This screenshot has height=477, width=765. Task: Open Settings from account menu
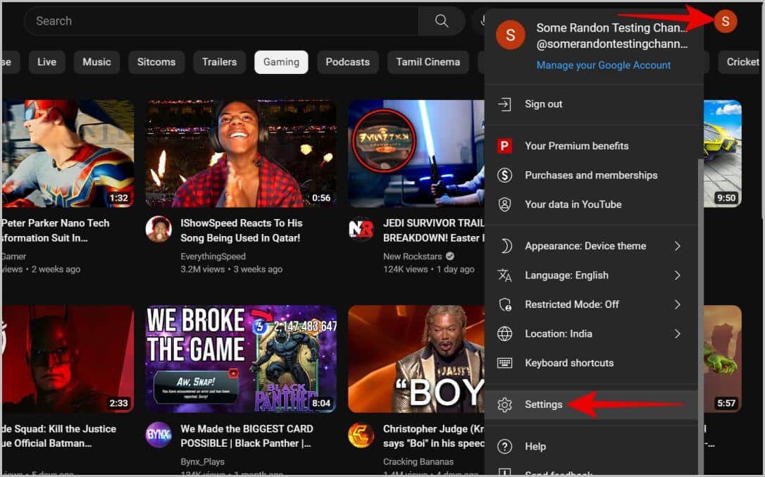(x=591, y=404)
